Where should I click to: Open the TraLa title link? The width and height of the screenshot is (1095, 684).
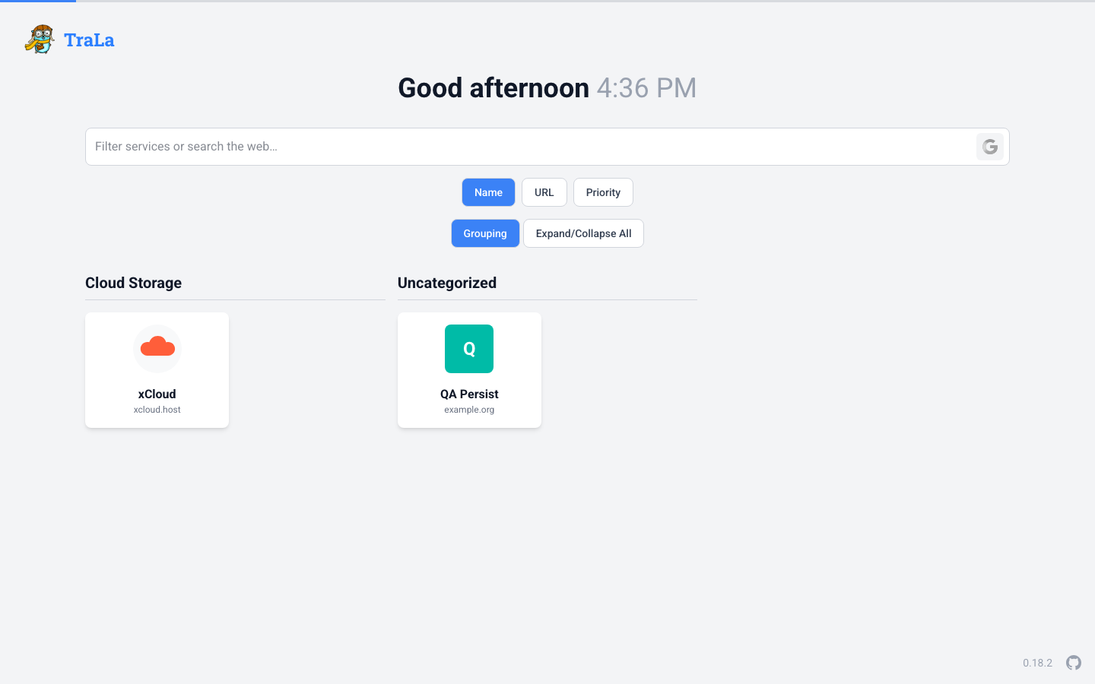pyautogui.click(x=89, y=40)
